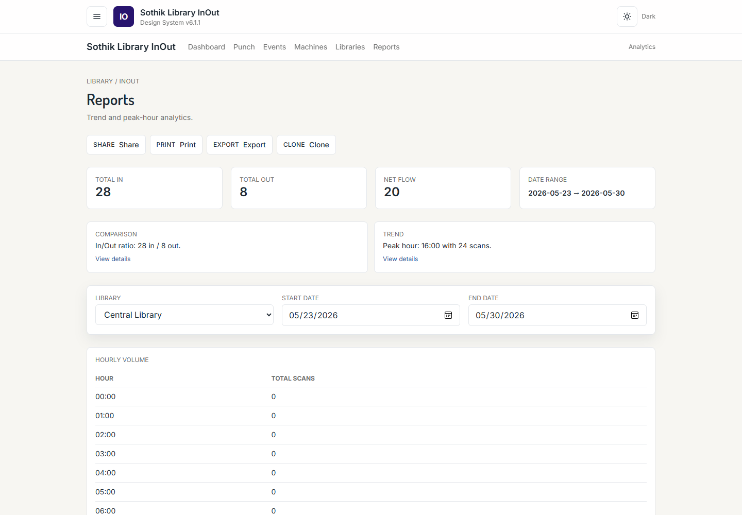Clone the report

(306, 145)
